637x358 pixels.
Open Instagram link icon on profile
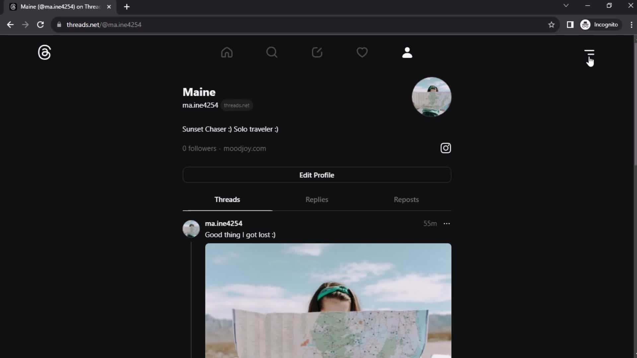(x=445, y=148)
